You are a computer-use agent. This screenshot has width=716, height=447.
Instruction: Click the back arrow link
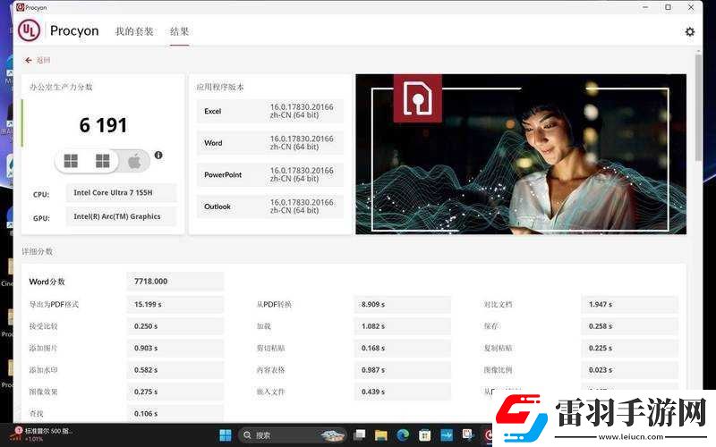(37, 60)
